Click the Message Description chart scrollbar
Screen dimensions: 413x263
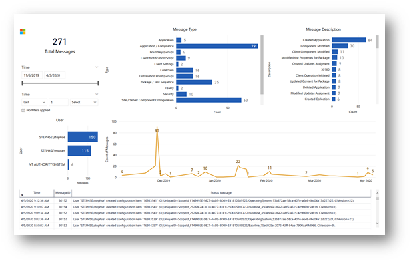(377, 42)
